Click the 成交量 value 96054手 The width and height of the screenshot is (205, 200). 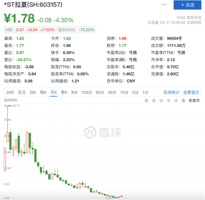click(174, 38)
